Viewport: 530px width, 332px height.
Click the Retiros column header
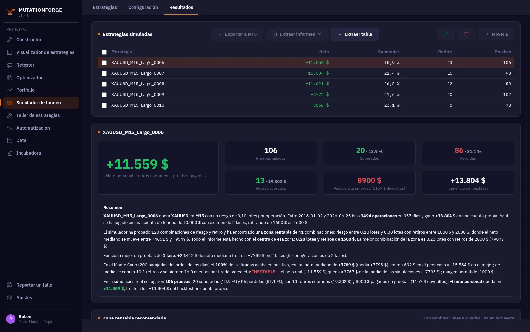(445, 52)
